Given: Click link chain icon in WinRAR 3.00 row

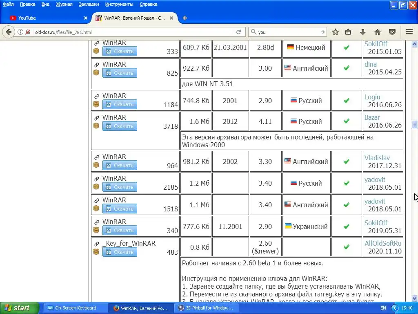Looking at the screenshot, I should [x=96, y=65].
